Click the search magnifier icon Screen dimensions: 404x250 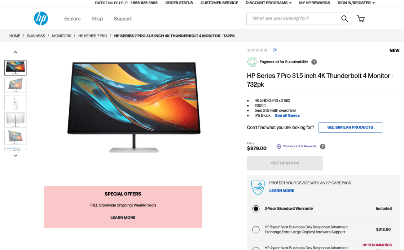point(344,18)
